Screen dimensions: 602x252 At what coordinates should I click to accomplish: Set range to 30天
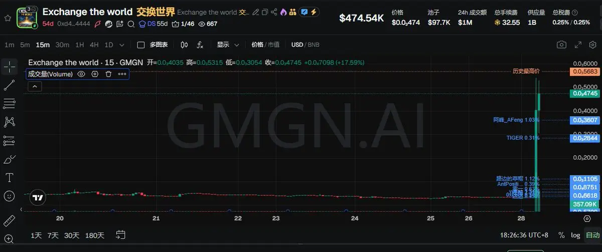(72, 235)
